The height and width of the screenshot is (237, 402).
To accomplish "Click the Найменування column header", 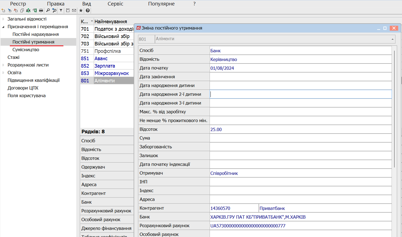I will point(114,21).
